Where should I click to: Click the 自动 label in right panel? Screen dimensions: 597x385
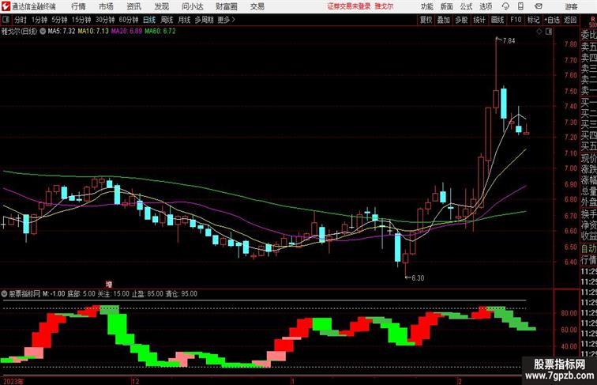click(x=588, y=248)
